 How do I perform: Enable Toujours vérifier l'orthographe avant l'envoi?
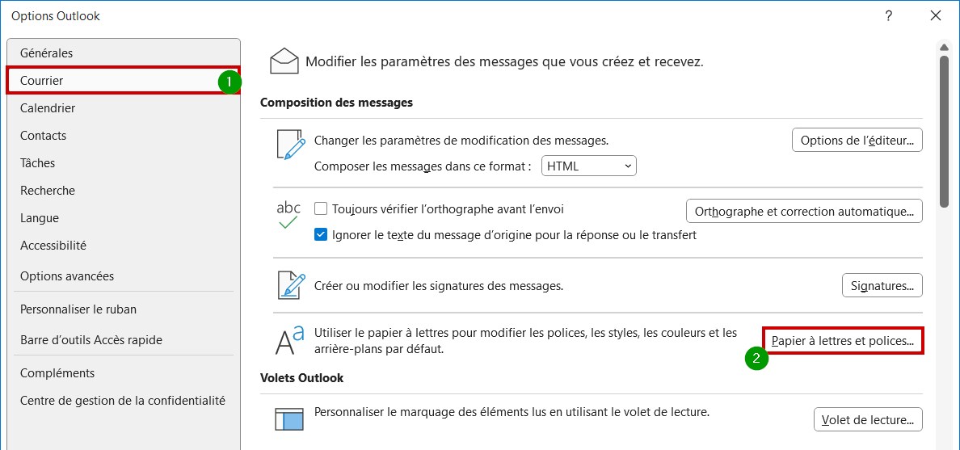pyautogui.click(x=321, y=208)
